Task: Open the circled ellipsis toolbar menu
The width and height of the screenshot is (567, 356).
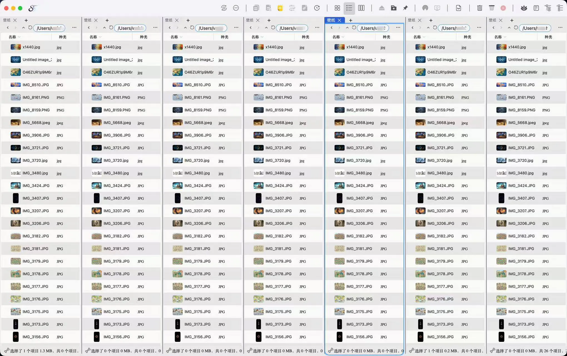Action: (236, 8)
